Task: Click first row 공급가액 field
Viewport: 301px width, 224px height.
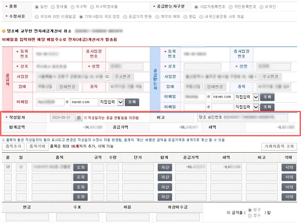Action: (191, 168)
